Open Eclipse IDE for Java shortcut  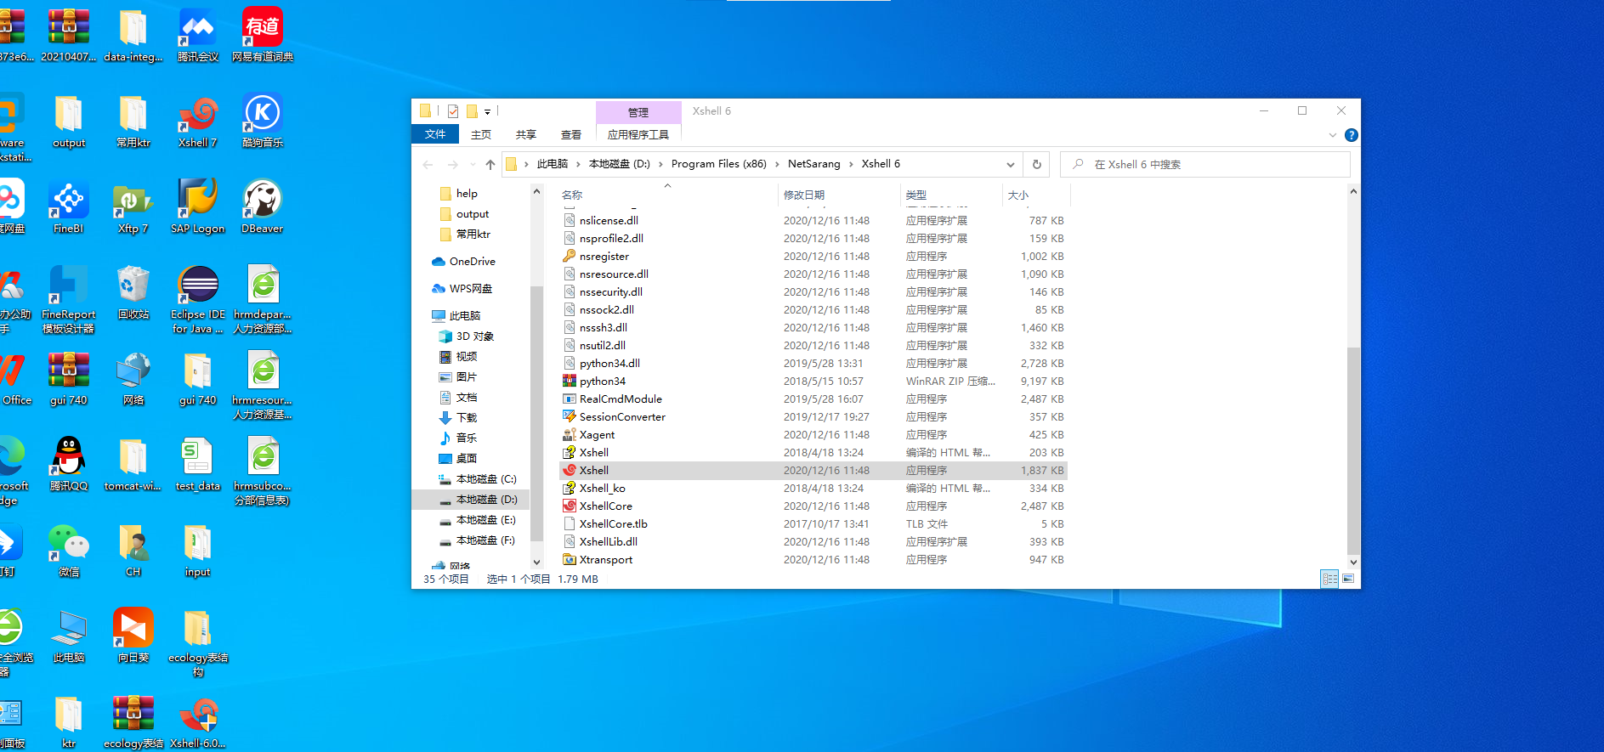click(x=197, y=300)
